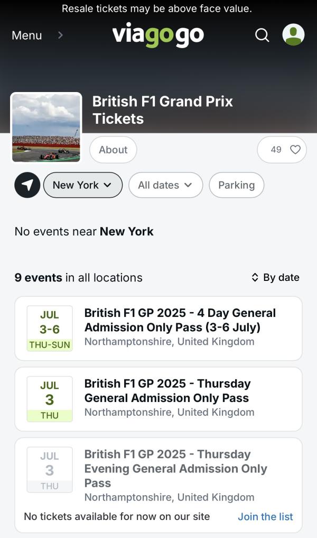The height and width of the screenshot is (538, 317).
Task: Click the greyed-out JUL 3 date badge
Action: pos(50,470)
